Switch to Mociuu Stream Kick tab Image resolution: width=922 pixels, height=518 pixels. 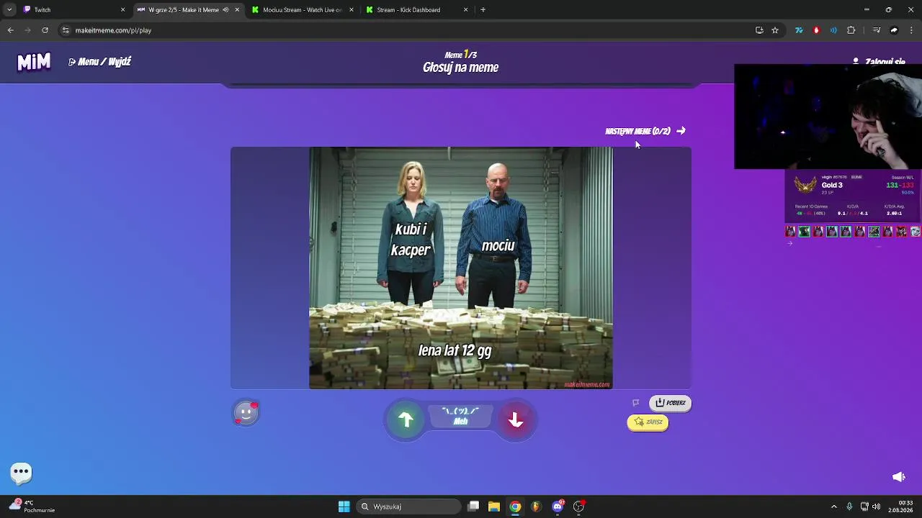point(303,10)
